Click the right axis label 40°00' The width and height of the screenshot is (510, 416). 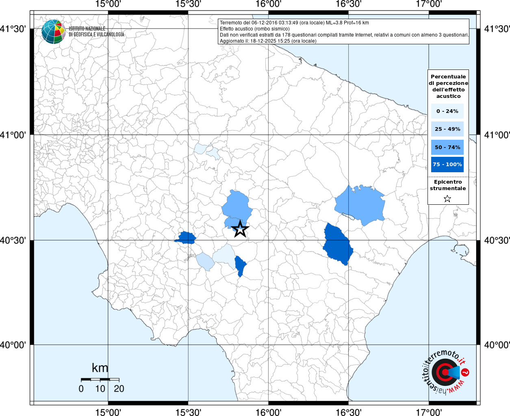pos(497,345)
